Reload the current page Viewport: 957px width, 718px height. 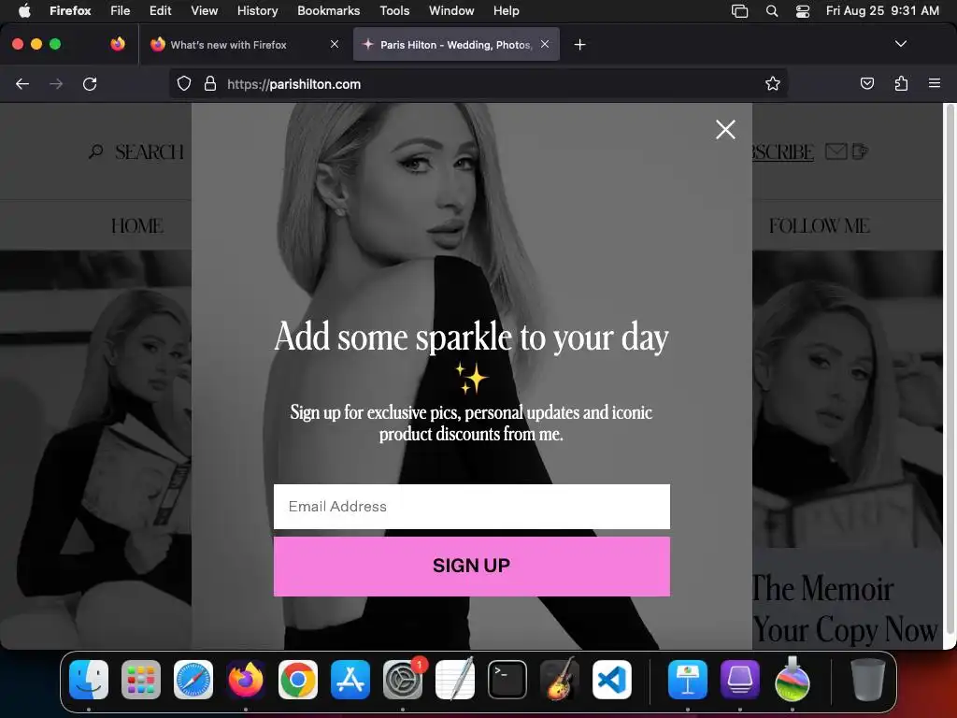coord(90,83)
